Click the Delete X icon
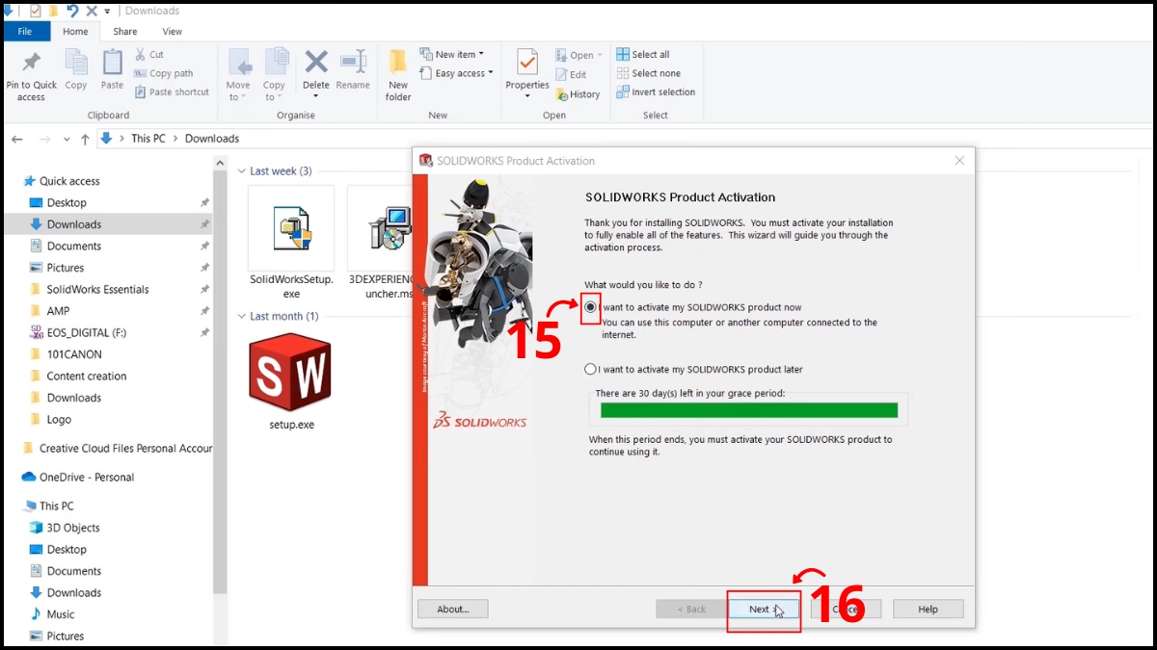Image resolution: width=1157 pixels, height=650 pixels. [x=316, y=63]
